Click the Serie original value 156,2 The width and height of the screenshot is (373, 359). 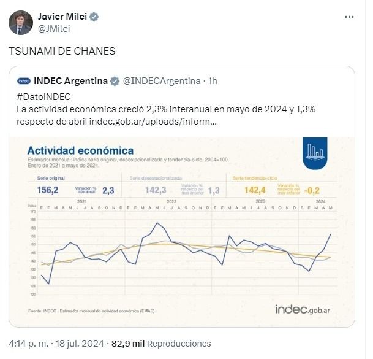point(48,190)
